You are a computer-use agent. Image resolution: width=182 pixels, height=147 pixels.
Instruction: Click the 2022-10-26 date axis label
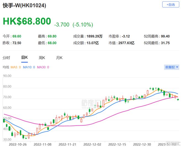18,144
